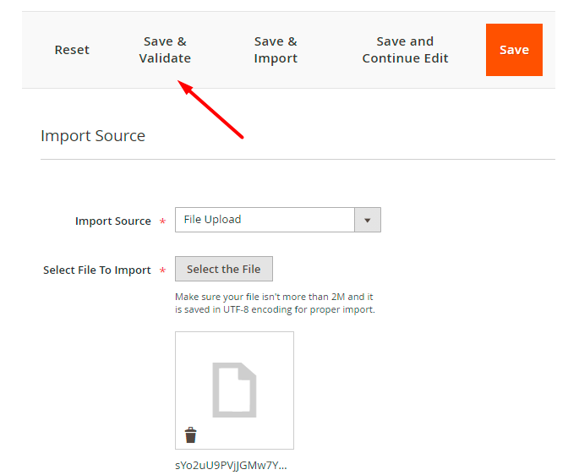Image resolution: width=579 pixels, height=475 pixels.
Task: Click the gray document placeholder icon
Action: (234, 390)
